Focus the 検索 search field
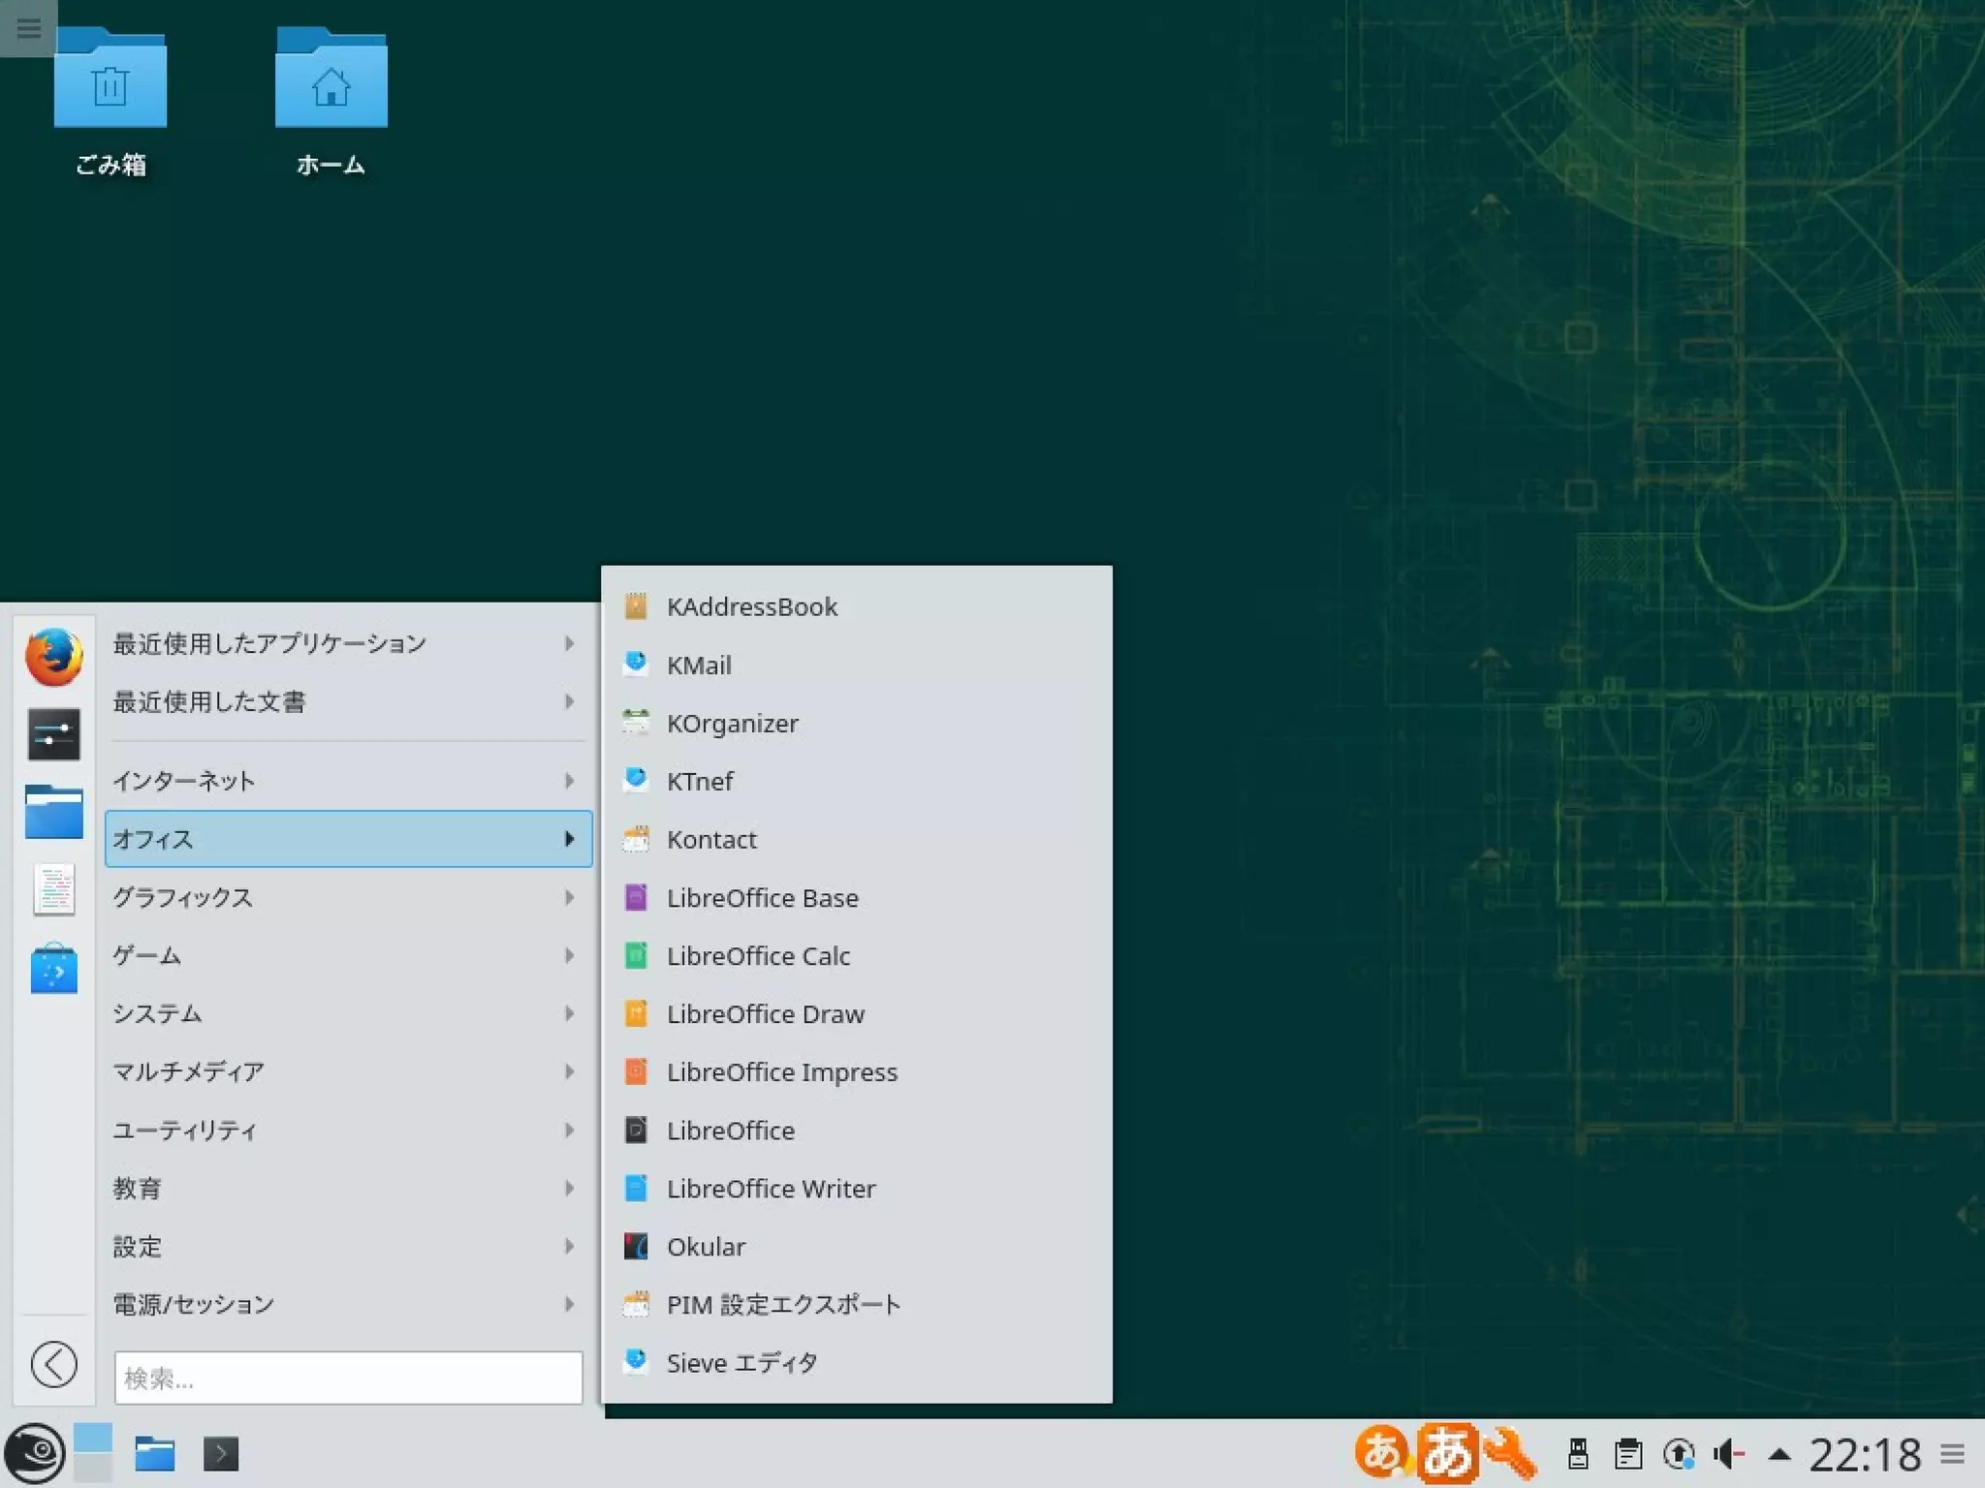Viewport: 1985px width, 1488px height. click(x=348, y=1378)
